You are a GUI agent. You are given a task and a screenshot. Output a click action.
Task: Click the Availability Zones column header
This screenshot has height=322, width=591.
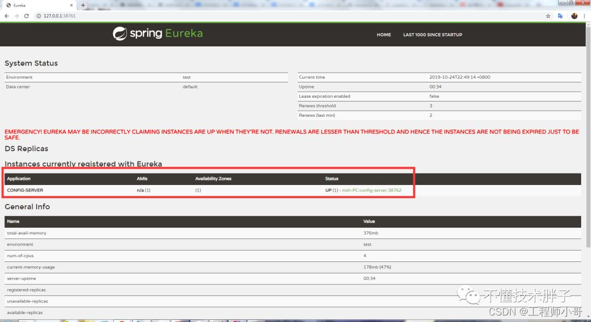213,178
